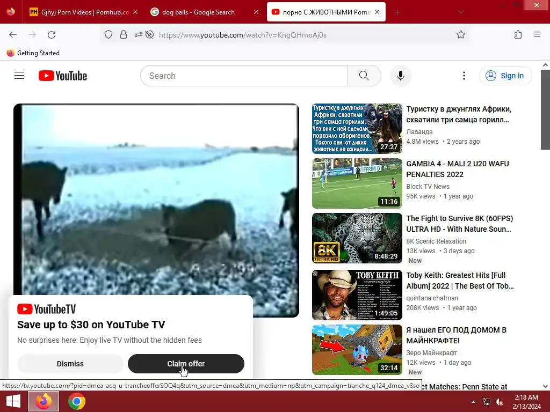
Task: Click the address bar URL
Action: click(243, 35)
